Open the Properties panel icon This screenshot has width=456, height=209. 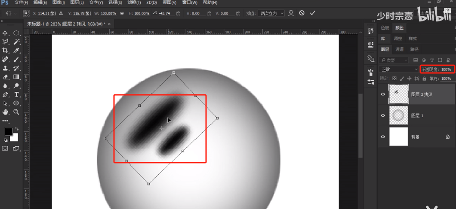tap(371, 44)
